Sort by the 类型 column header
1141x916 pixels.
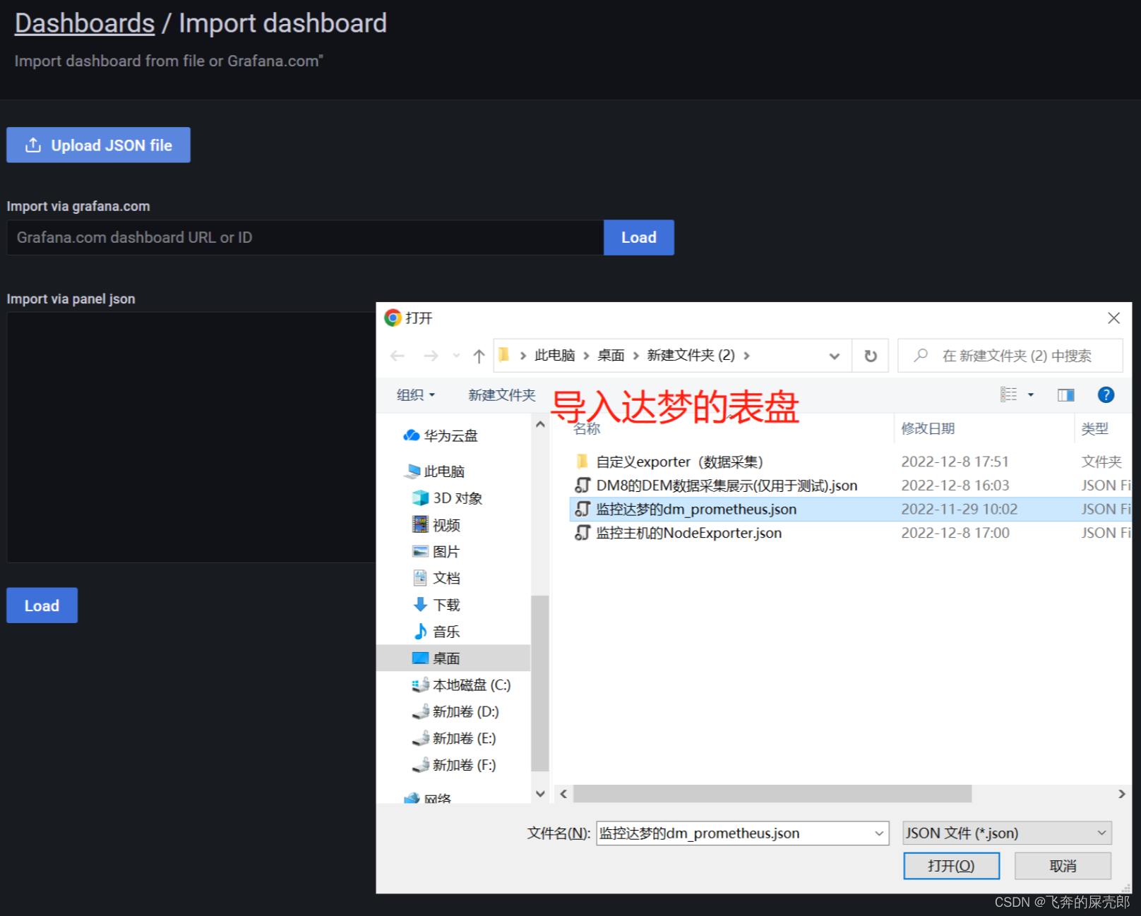pos(1094,428)
